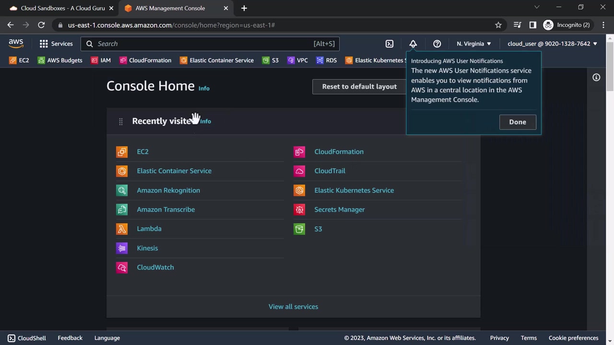Screen dimensions: 614x345
Task: Click the EC2 icon in favorites bar
Action: click(x=12, y=60)
